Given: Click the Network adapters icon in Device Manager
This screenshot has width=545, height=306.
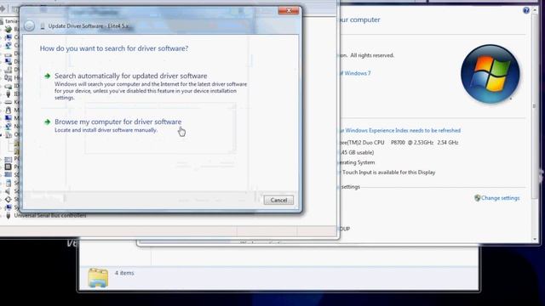Looking at the screenshot, I should click(x=8, y=127).
